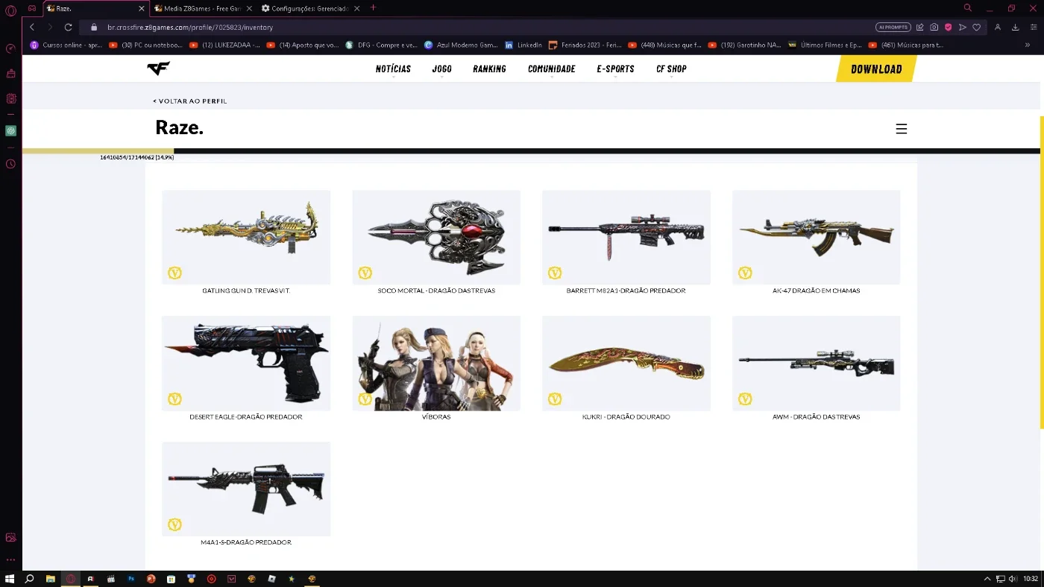Select AK-47 Dragão em Chamas image
Screen dimensions: 1044x587
coord(817,237)
